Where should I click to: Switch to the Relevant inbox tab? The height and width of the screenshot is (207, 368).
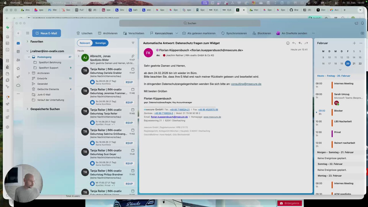tap(85, 43)
